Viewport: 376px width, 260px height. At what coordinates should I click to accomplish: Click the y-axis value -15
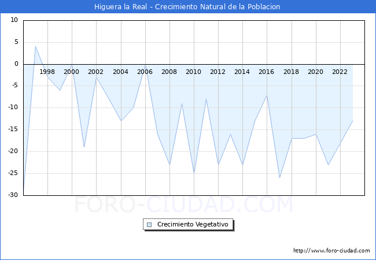pos(13,129)
